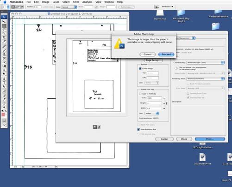Viewport: 232px width, 187px height.
Task: Click Proceed in clipping warning
Action: [x=166, y=54]
